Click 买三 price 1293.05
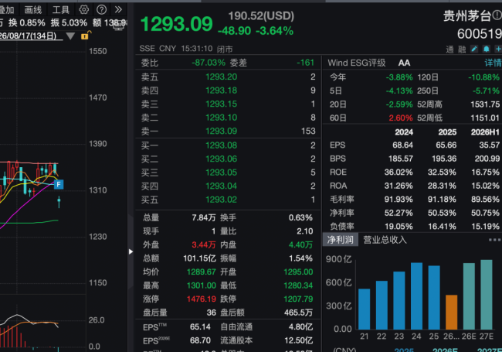Image resolution: width=502 pixels, height=352 pixels. pos(221,173)
